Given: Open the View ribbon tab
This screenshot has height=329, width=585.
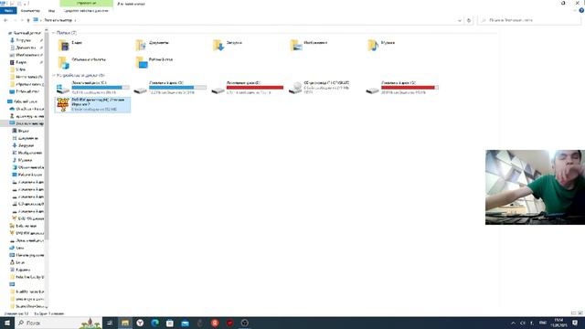Looking at the screenshot, I should point(51,11).
